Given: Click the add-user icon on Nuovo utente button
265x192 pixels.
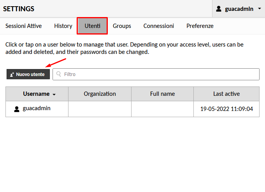Looking at the screenshot, I should (12, 74).
